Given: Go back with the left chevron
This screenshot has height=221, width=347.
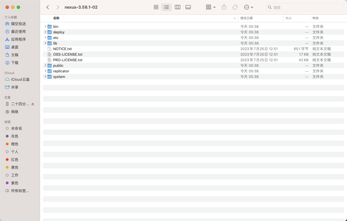Looking at the screenshot, I should (48, 7).
